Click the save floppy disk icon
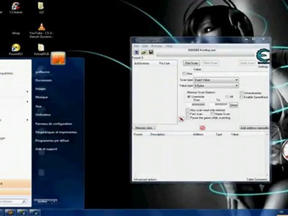 [151, 52]
